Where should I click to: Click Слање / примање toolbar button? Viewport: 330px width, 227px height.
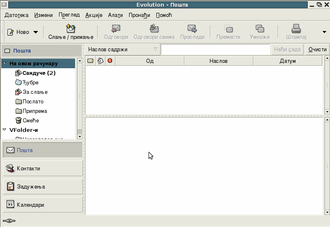click(71, 32)
